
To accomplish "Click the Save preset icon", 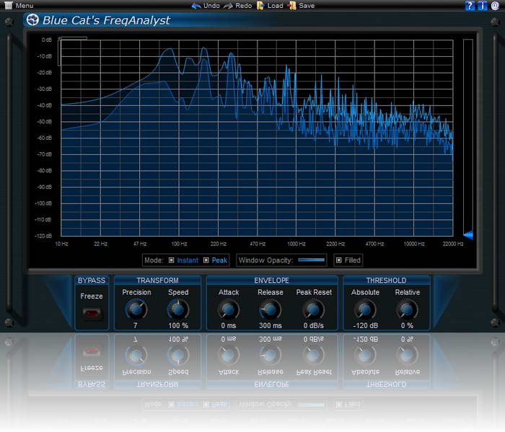I will tap(291, 6).
